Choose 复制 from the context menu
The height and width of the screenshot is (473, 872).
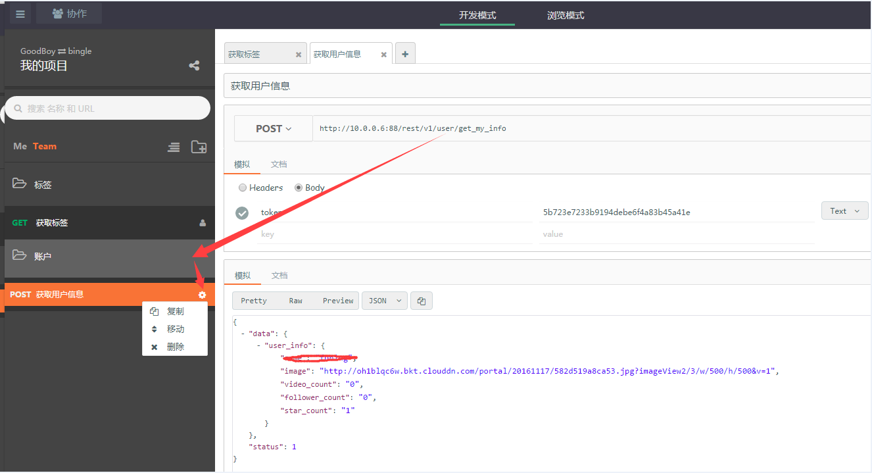[175, 311]
